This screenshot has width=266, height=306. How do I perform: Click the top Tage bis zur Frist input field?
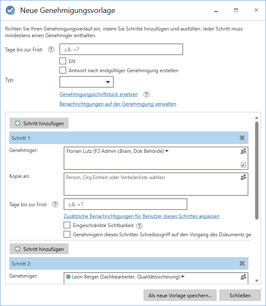click(x=121, y=49)
